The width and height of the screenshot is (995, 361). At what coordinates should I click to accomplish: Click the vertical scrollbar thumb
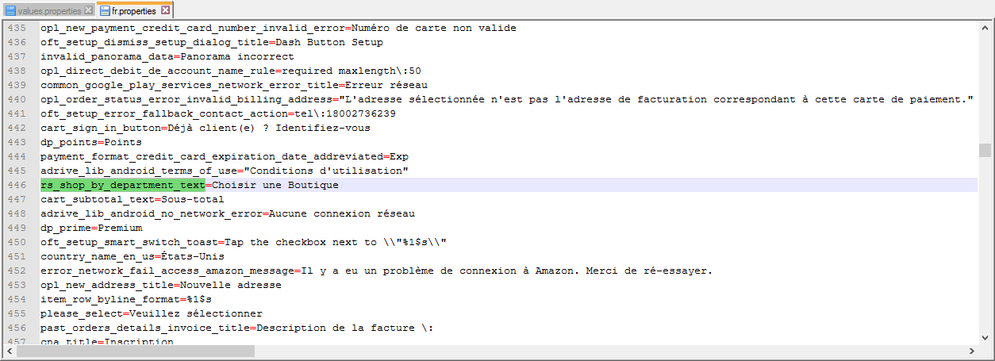coord(985,150)
